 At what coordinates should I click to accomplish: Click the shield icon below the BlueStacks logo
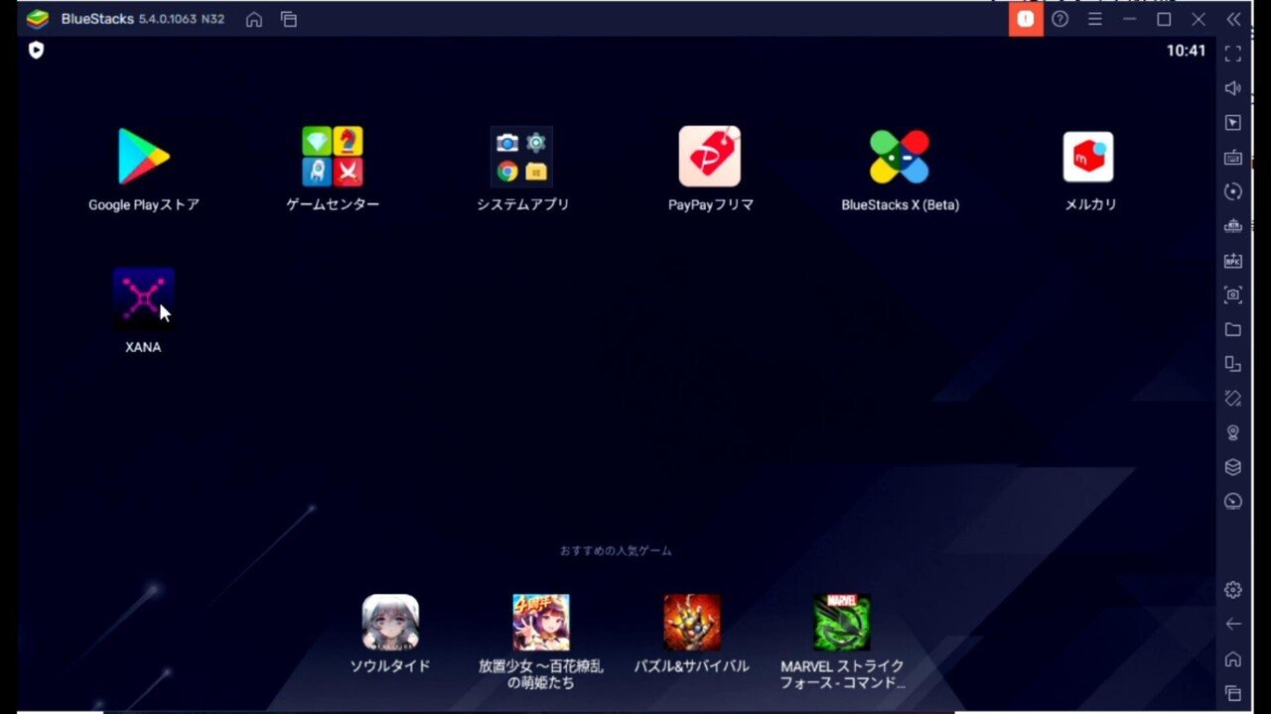click(37, 50)
